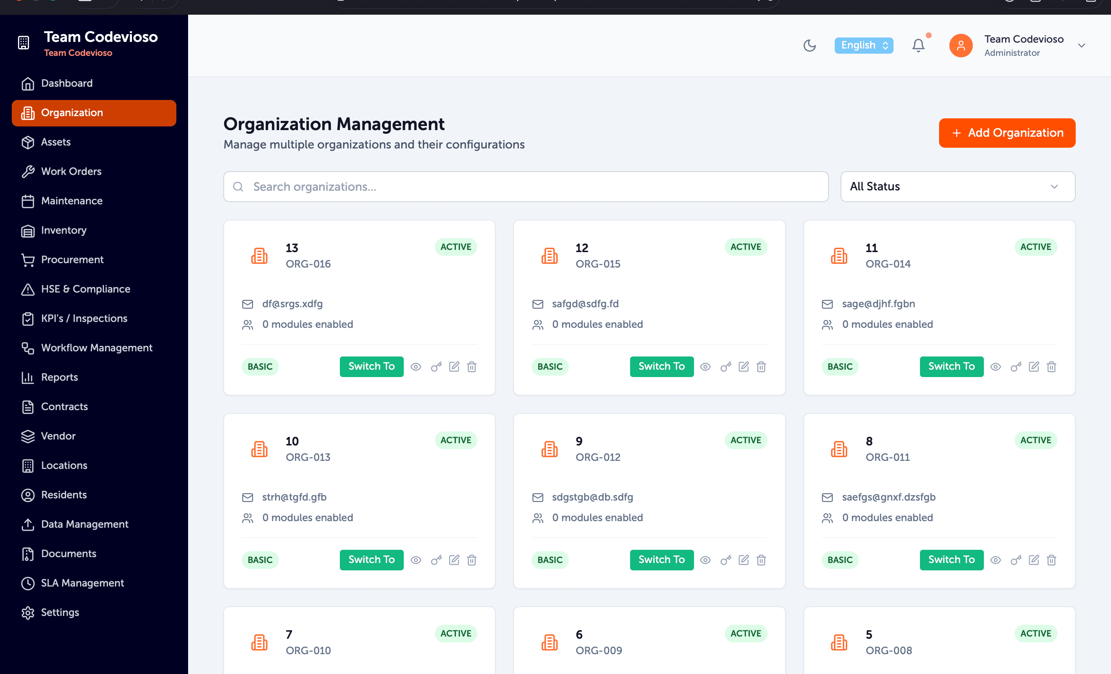This screenshot has width=1111, height=674.
Task: Go to Assets in the sidebar
Action: coord(94,142)
